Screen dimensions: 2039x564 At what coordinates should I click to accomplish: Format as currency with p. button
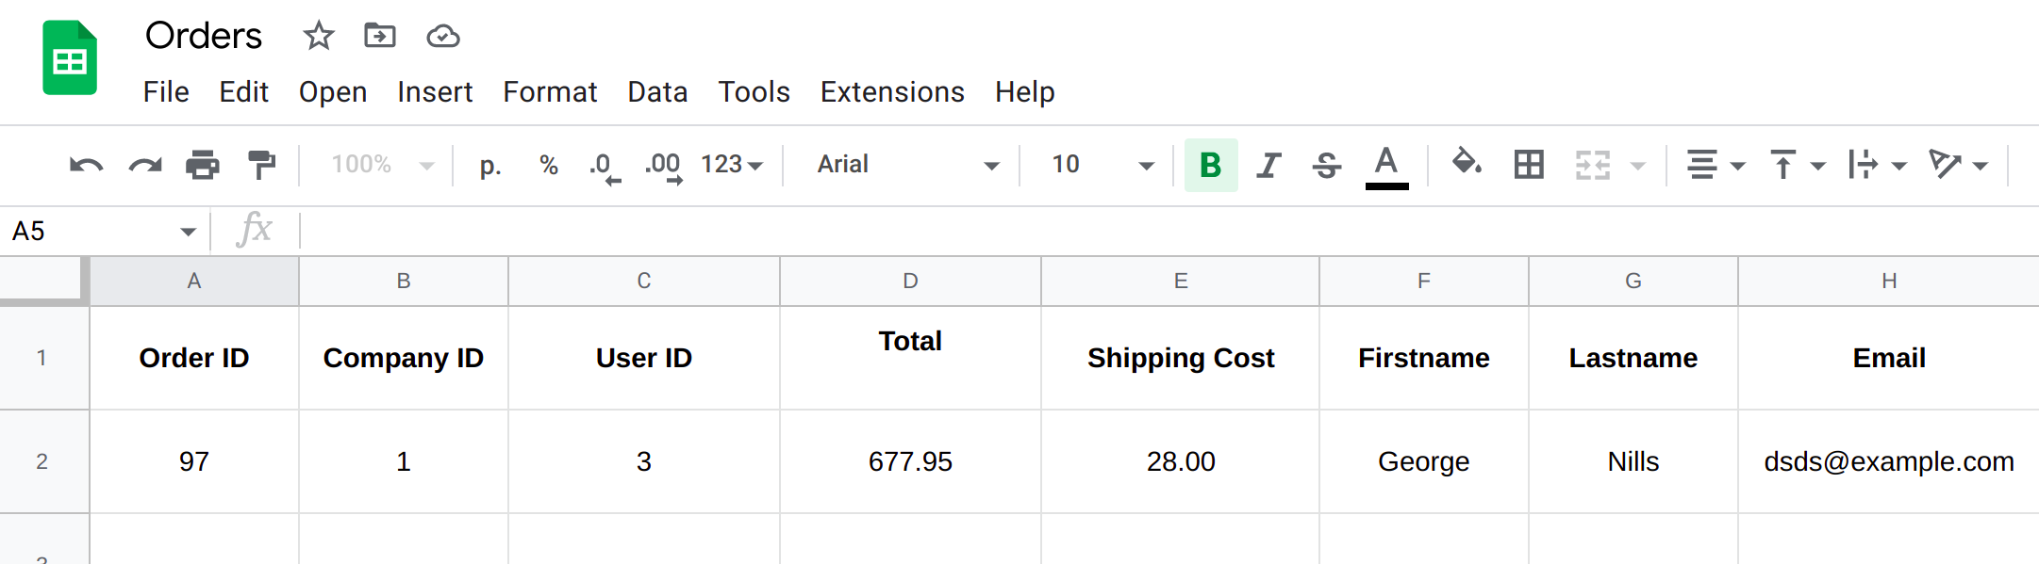click(489, 166)
